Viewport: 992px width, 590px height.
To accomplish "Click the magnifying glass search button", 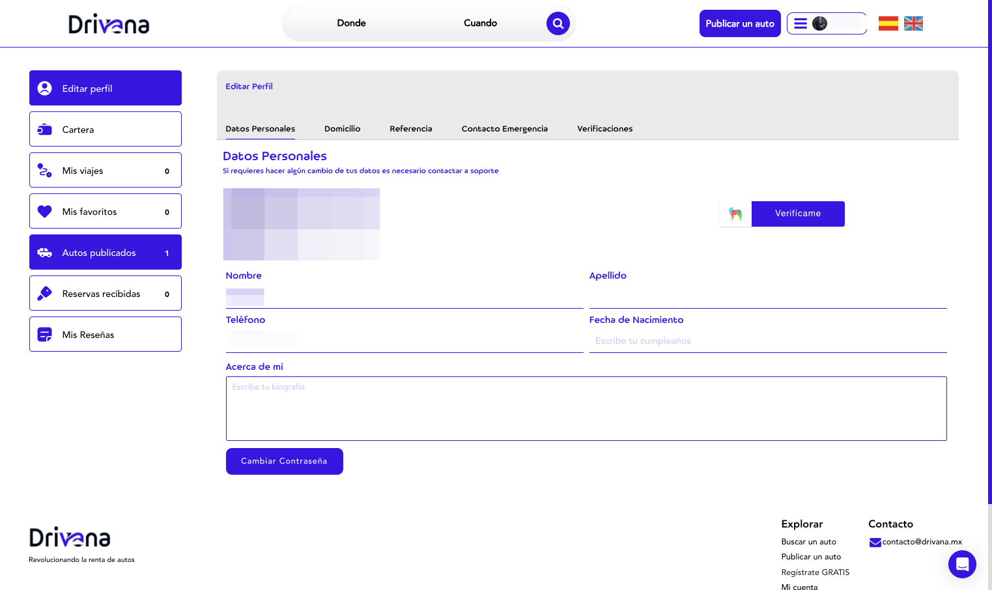I will pyautogui.click(x=558, y=23).
